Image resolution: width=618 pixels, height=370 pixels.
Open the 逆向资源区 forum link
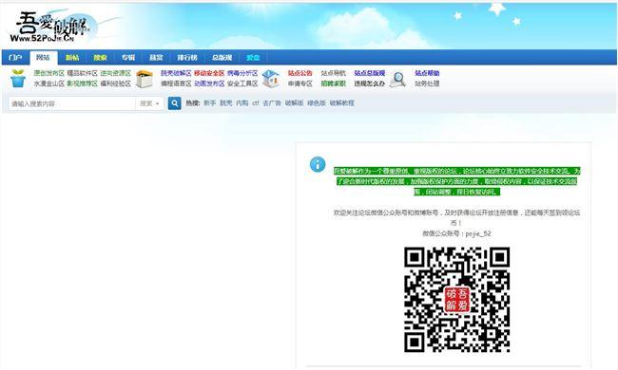point(115,73)
